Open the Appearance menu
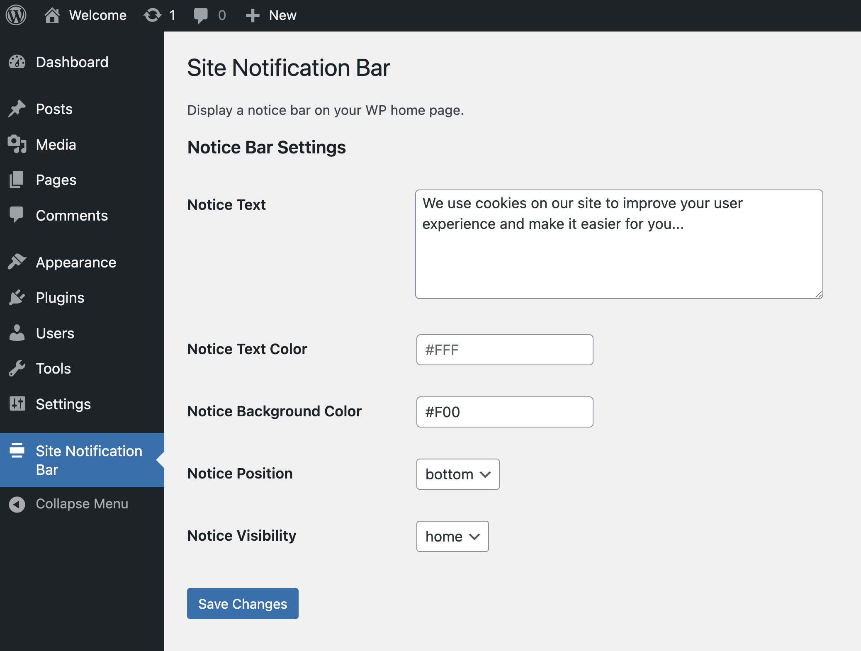The width and height of the screenshot is (861, 651). pos(76,262)
